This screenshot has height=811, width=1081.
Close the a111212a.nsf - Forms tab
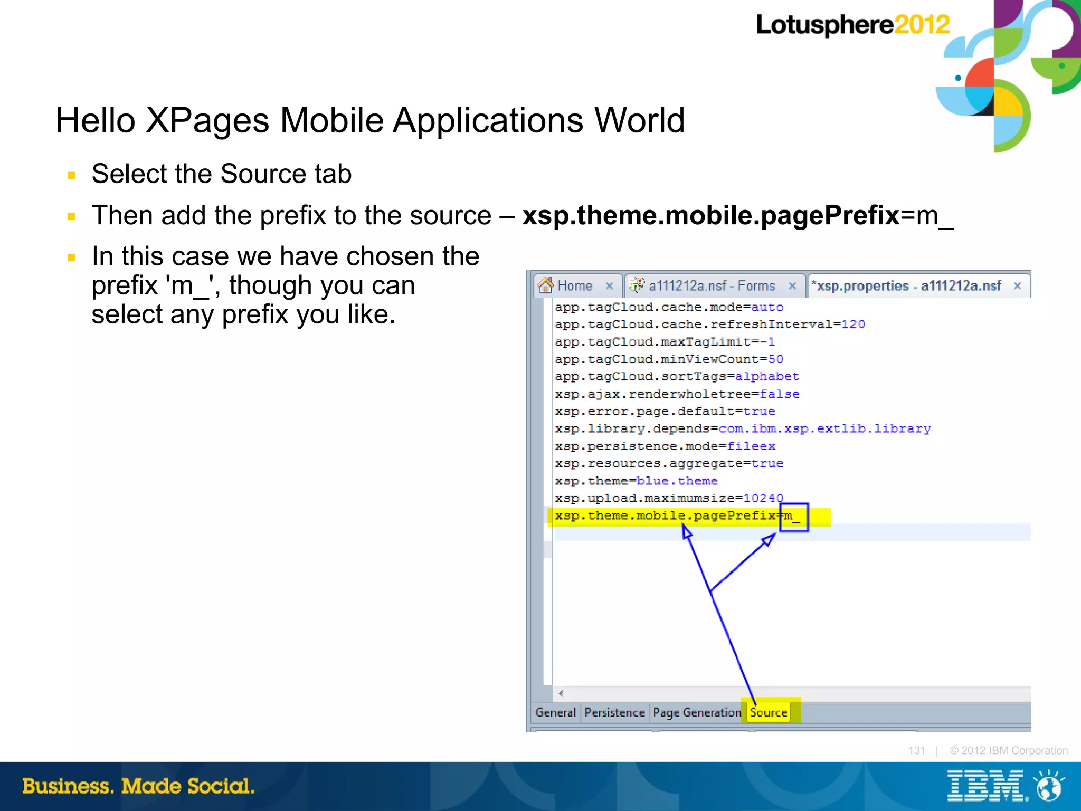(792, 286)
